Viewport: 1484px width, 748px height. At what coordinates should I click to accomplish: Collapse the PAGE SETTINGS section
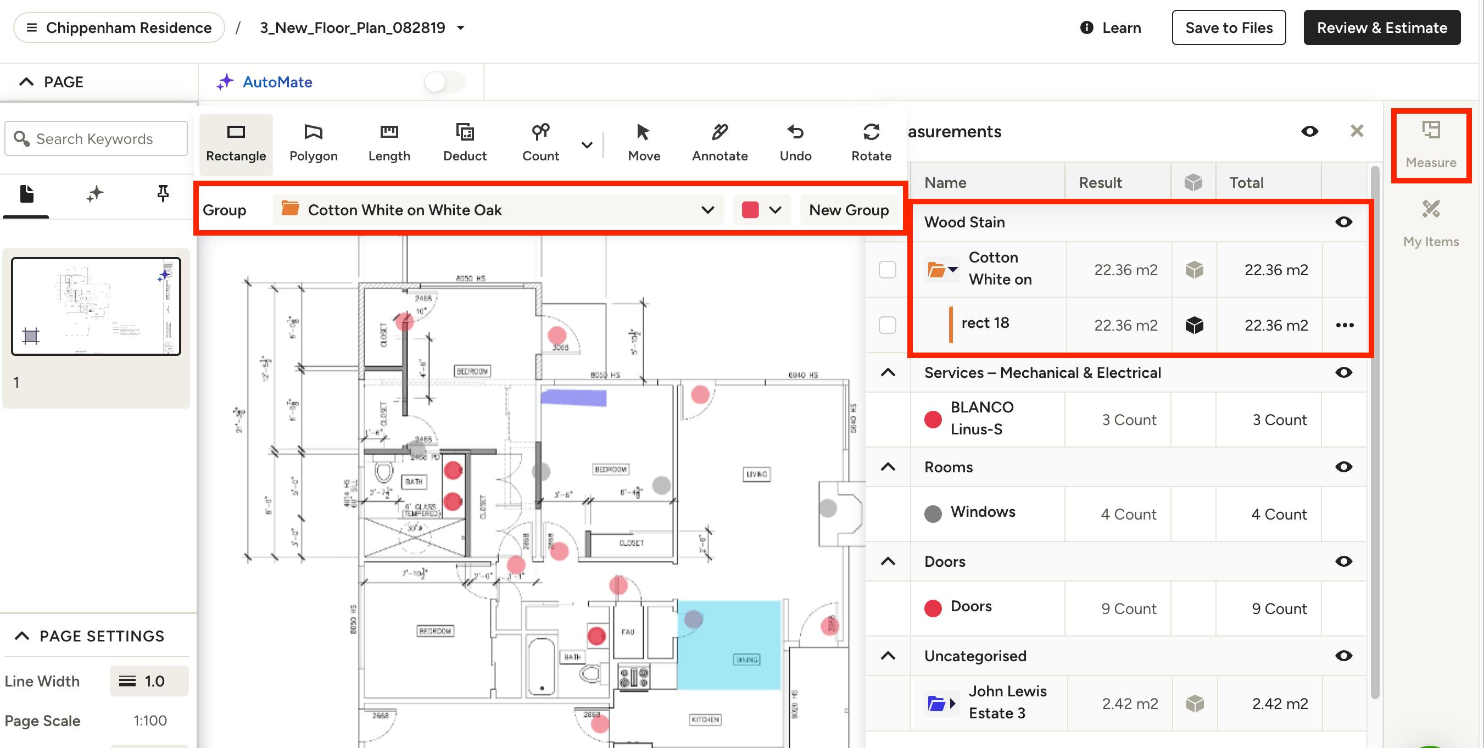[22, 635]
